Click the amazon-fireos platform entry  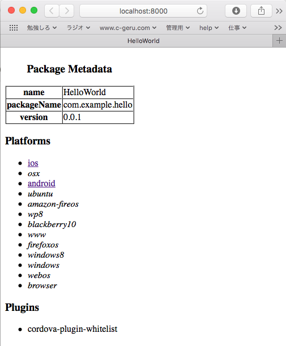tap(53, 204)
